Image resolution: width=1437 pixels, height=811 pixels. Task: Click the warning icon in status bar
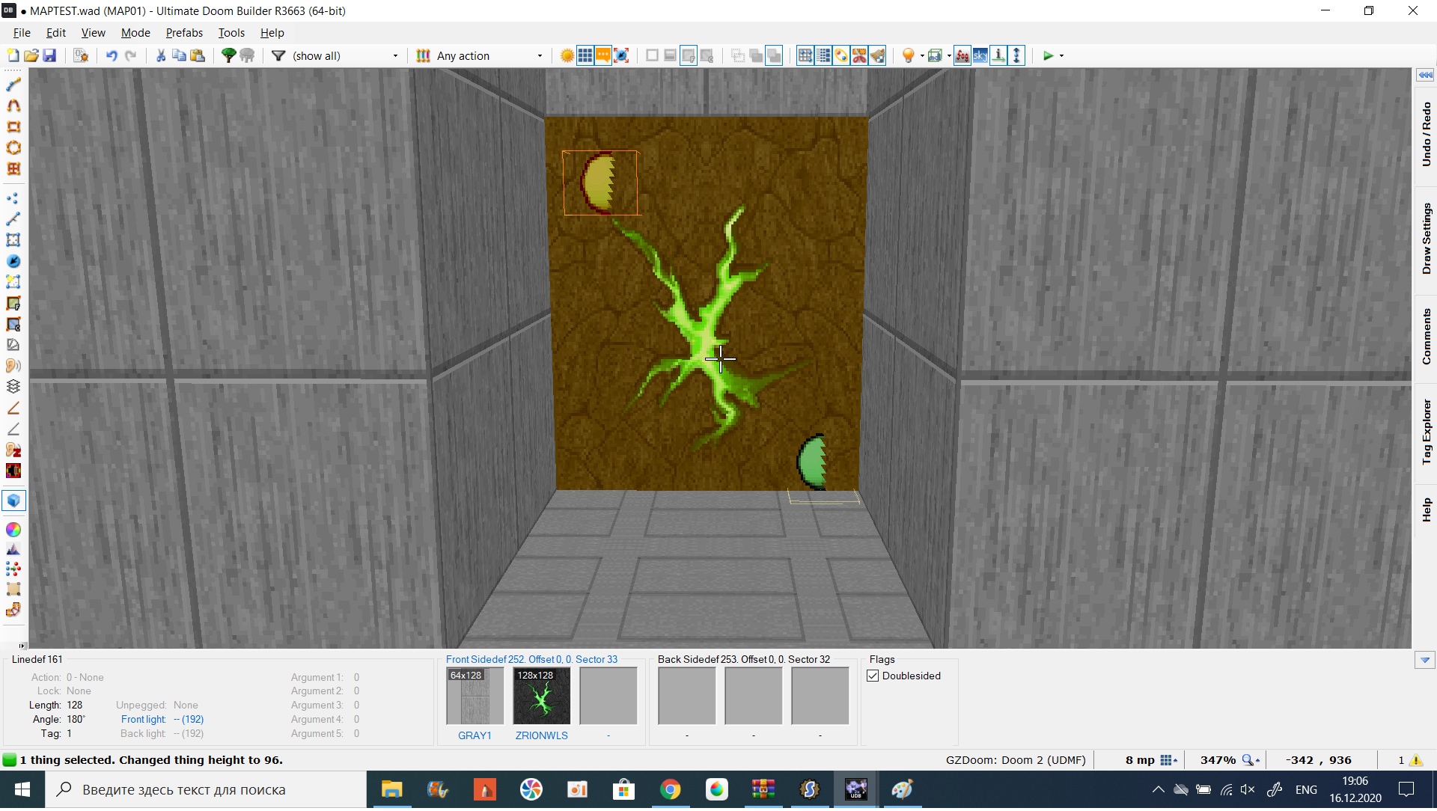[x=1415, y=761]
